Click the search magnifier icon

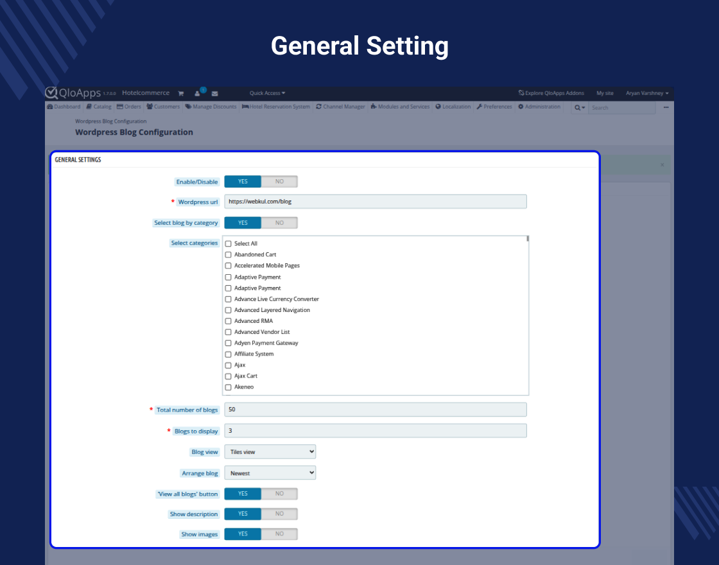coord(580,108)
